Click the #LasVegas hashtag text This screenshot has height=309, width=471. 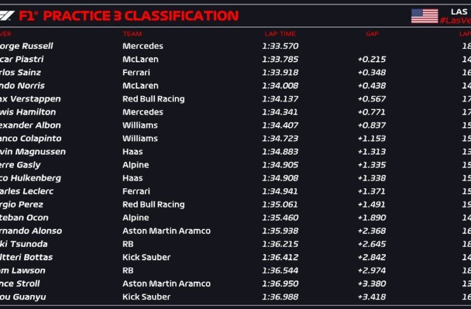[x=454, y=21]
